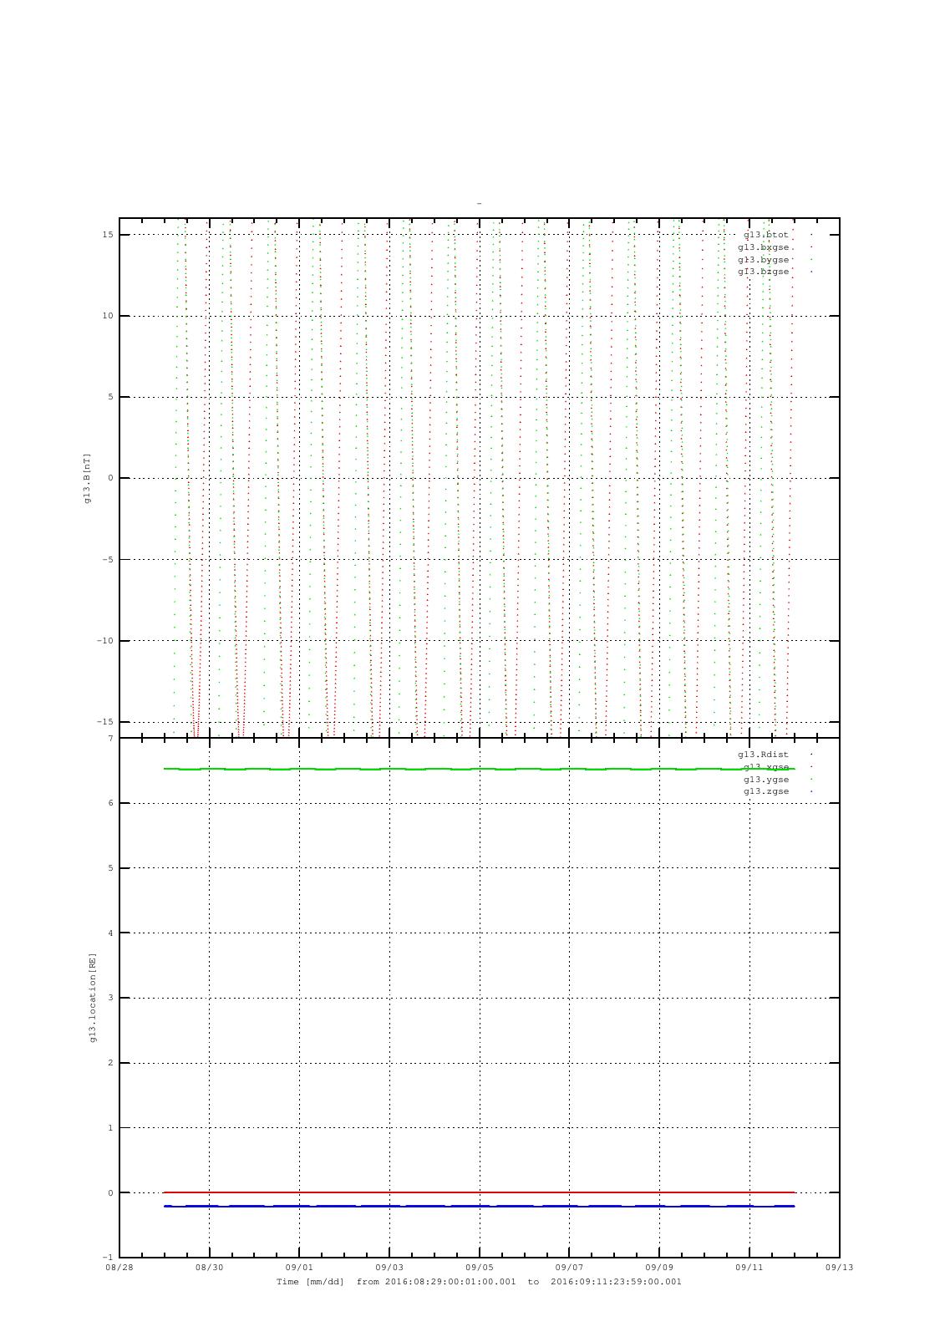Click the 09/05 date tick label

pos(480,1268)
